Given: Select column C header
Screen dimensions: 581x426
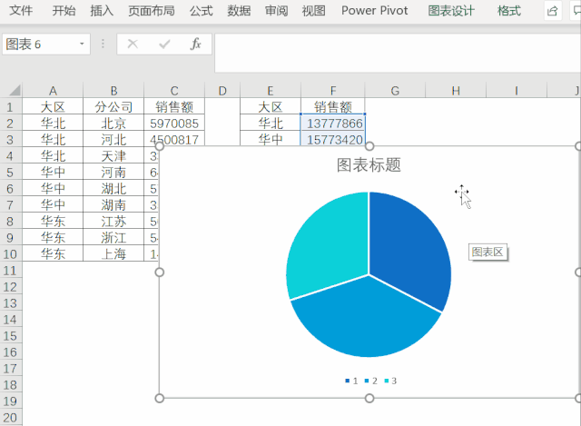Looking at the screenshot, I should pos(174,91).
